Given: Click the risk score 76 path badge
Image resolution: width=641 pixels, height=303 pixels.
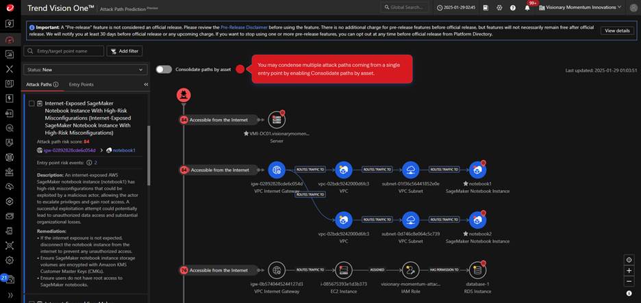Looking at the screenshot, I should coord(184,270).
